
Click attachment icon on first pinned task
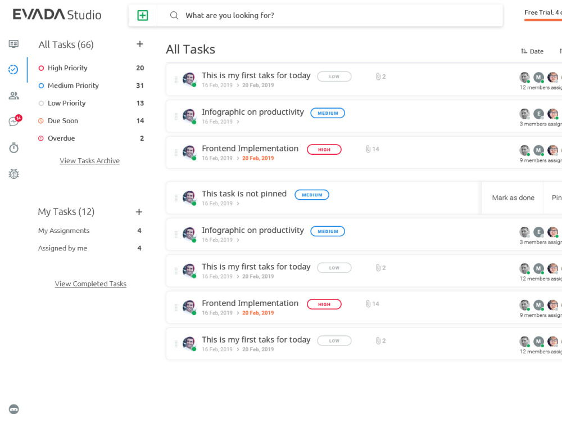378,77
